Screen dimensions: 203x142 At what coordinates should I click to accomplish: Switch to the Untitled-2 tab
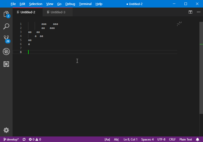(28, 12)
